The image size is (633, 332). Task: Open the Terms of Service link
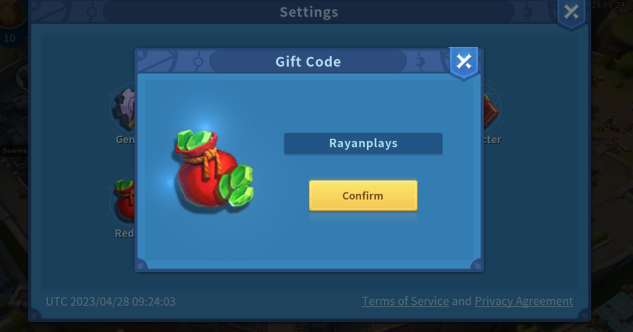(406, 301)
